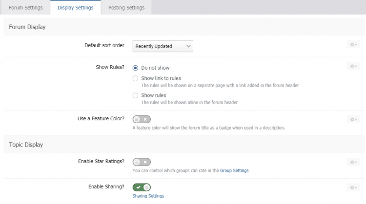Select the 'Do not show' rules option
The image size is (366, 204).
point(136,68)
